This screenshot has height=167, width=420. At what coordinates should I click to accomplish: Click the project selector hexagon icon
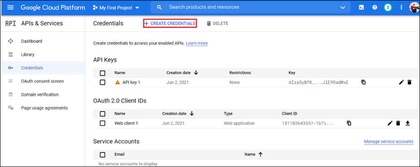(95, 8)
